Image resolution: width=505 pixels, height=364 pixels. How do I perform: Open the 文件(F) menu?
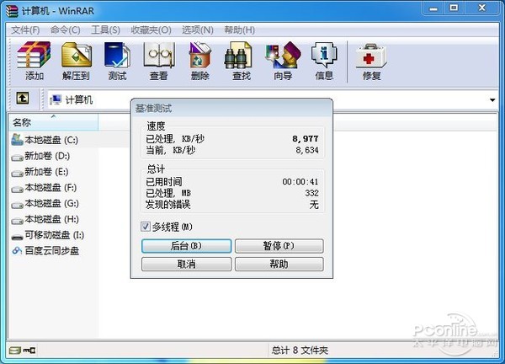[25, 30]
